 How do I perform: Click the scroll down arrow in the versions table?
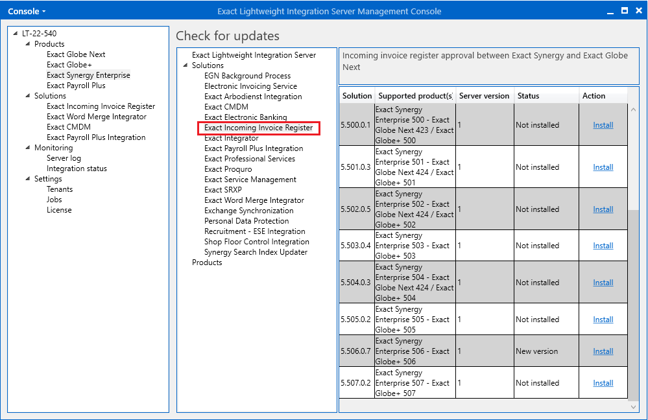point(634,406)
